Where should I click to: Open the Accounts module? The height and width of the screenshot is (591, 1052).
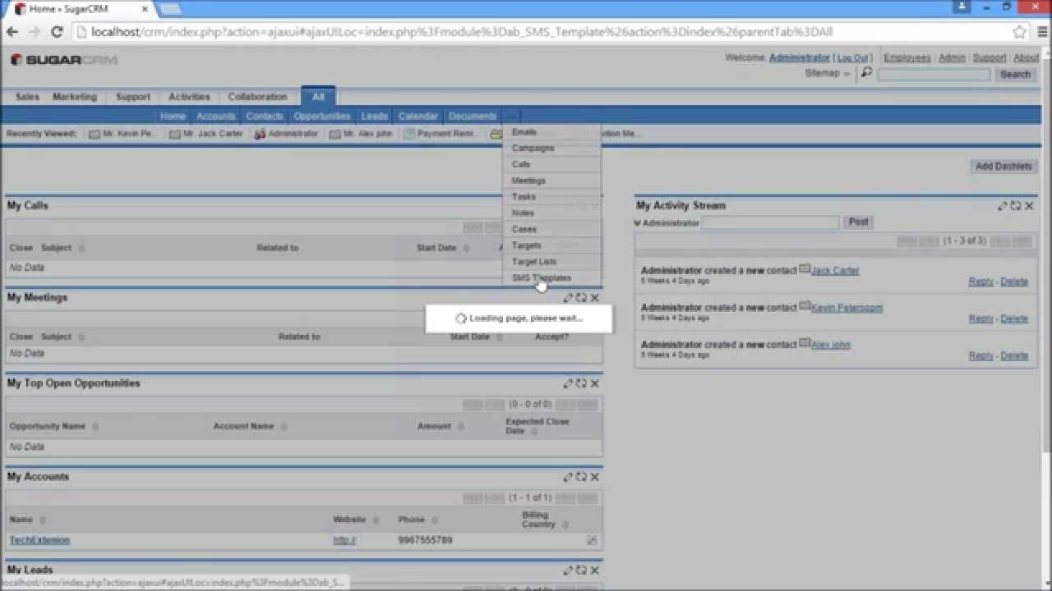coord(215,117)
